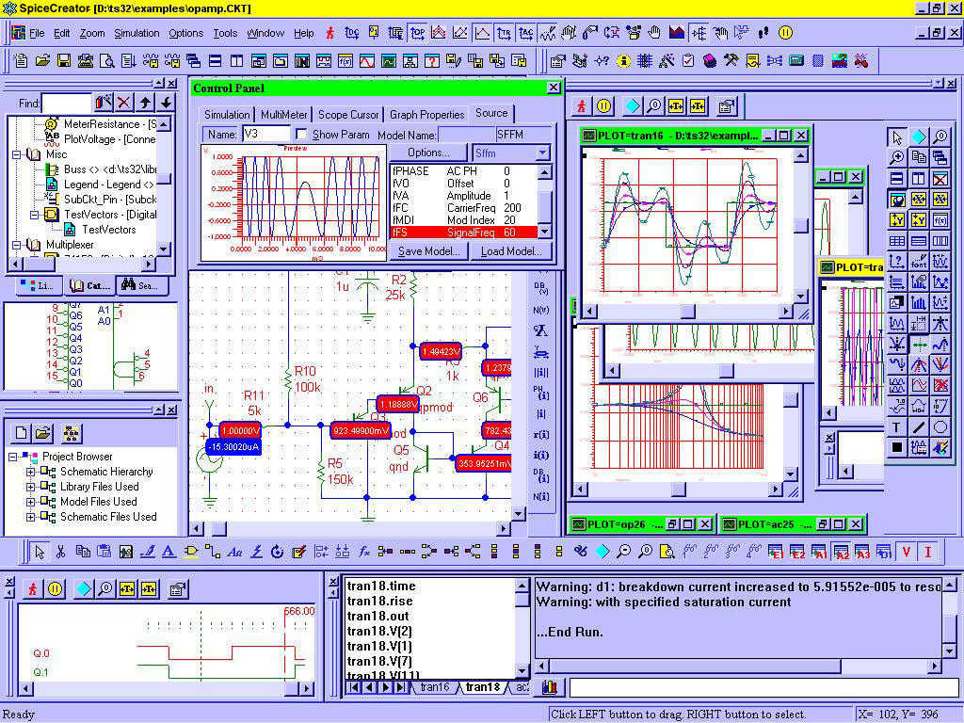Switch to the Graph Properties tab
964x723 pixels.
click(427, 114)
